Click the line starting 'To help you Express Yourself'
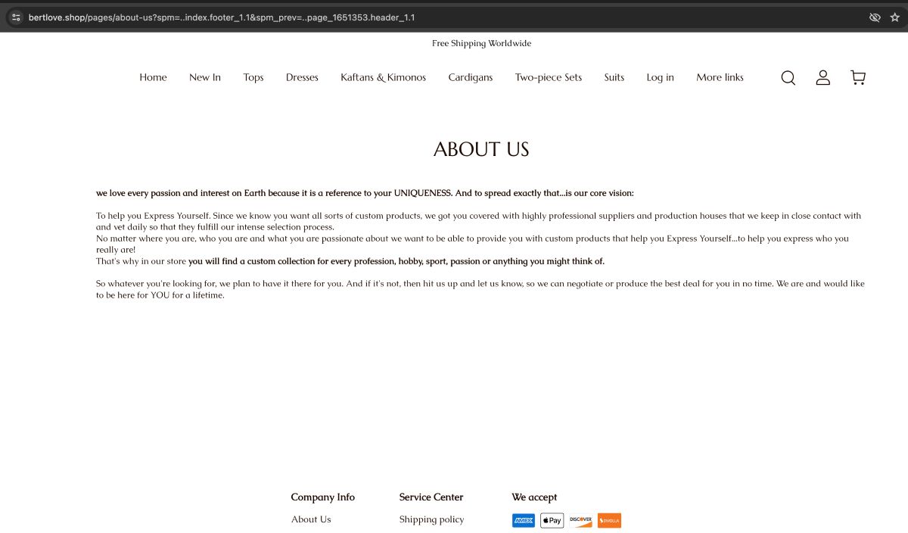This screenshot has height=533, width=908. click(x=478, y=221)
